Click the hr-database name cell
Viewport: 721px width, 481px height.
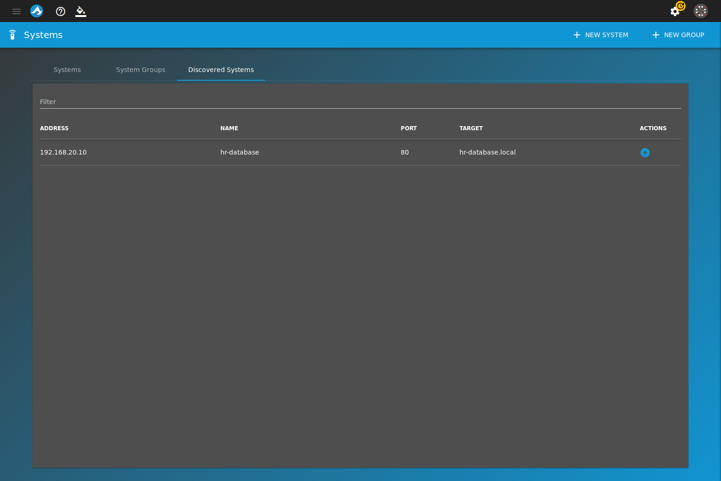pos(240,152)
